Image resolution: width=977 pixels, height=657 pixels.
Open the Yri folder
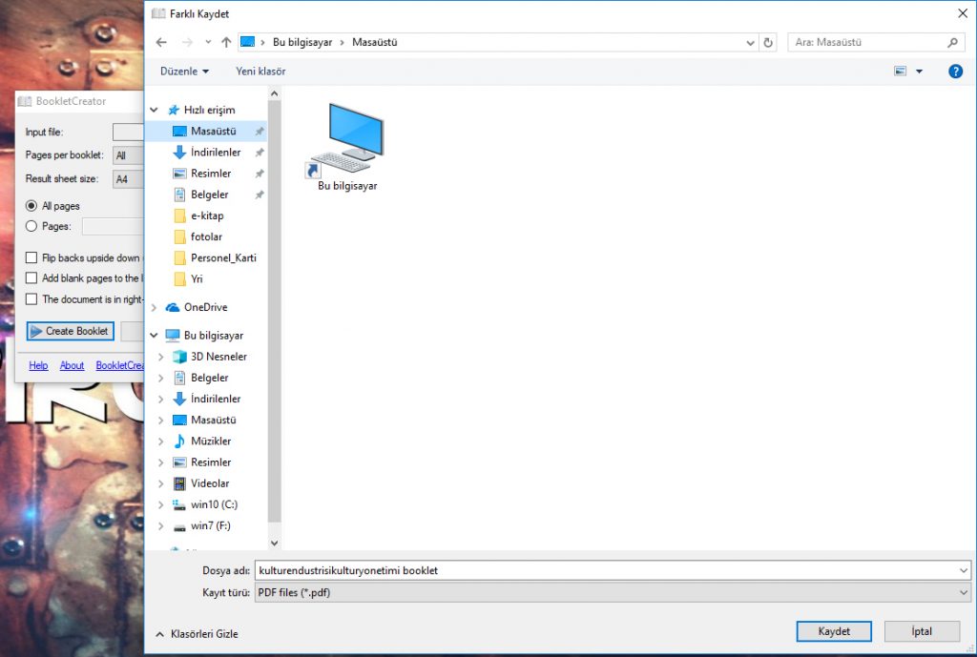tap(197, 279)
